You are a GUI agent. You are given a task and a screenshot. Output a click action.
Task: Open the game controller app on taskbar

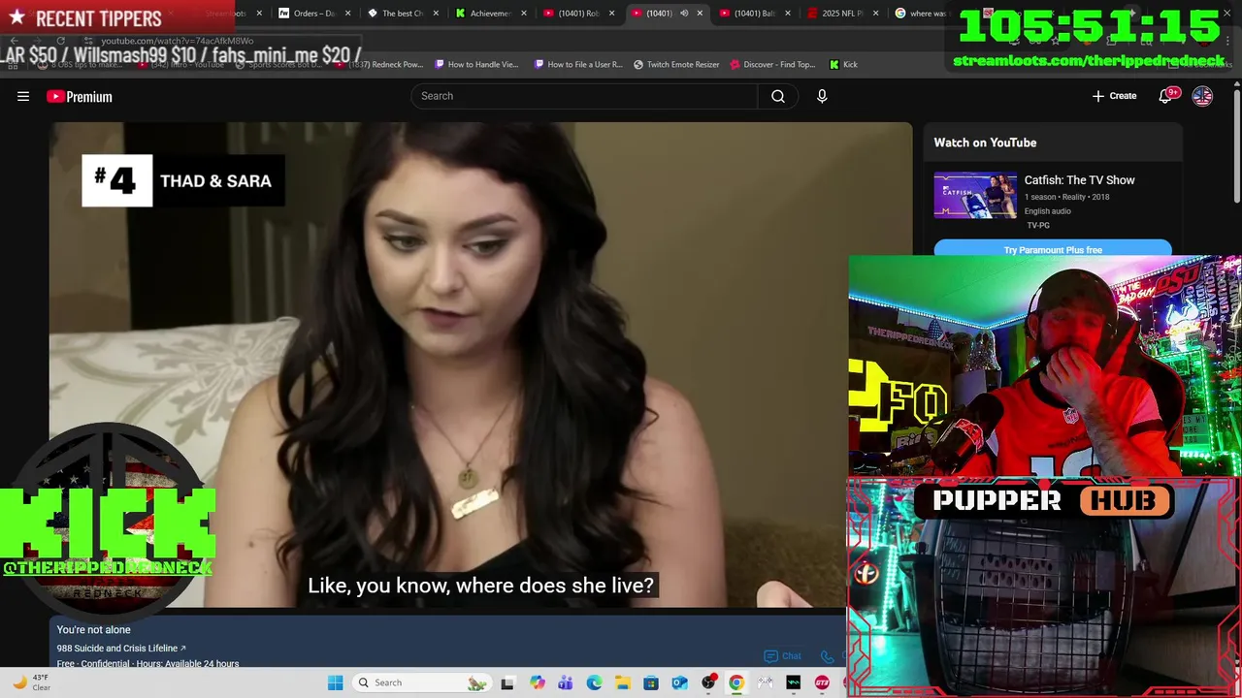click(x=766, y=682)
